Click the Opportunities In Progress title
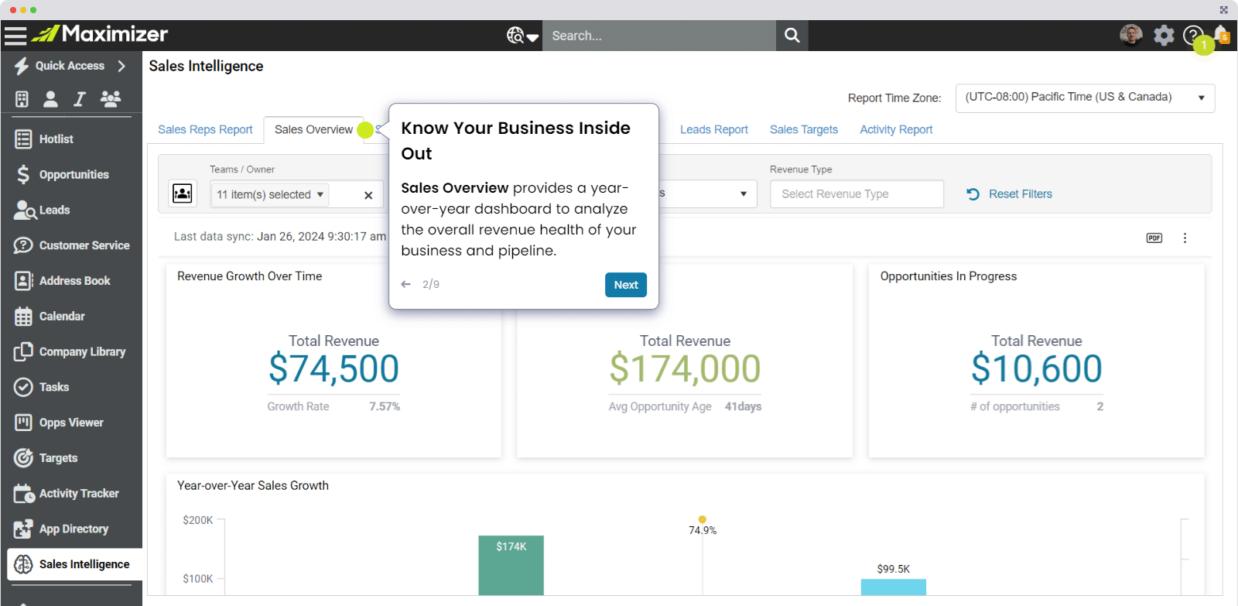 click(x=949, y=276)
